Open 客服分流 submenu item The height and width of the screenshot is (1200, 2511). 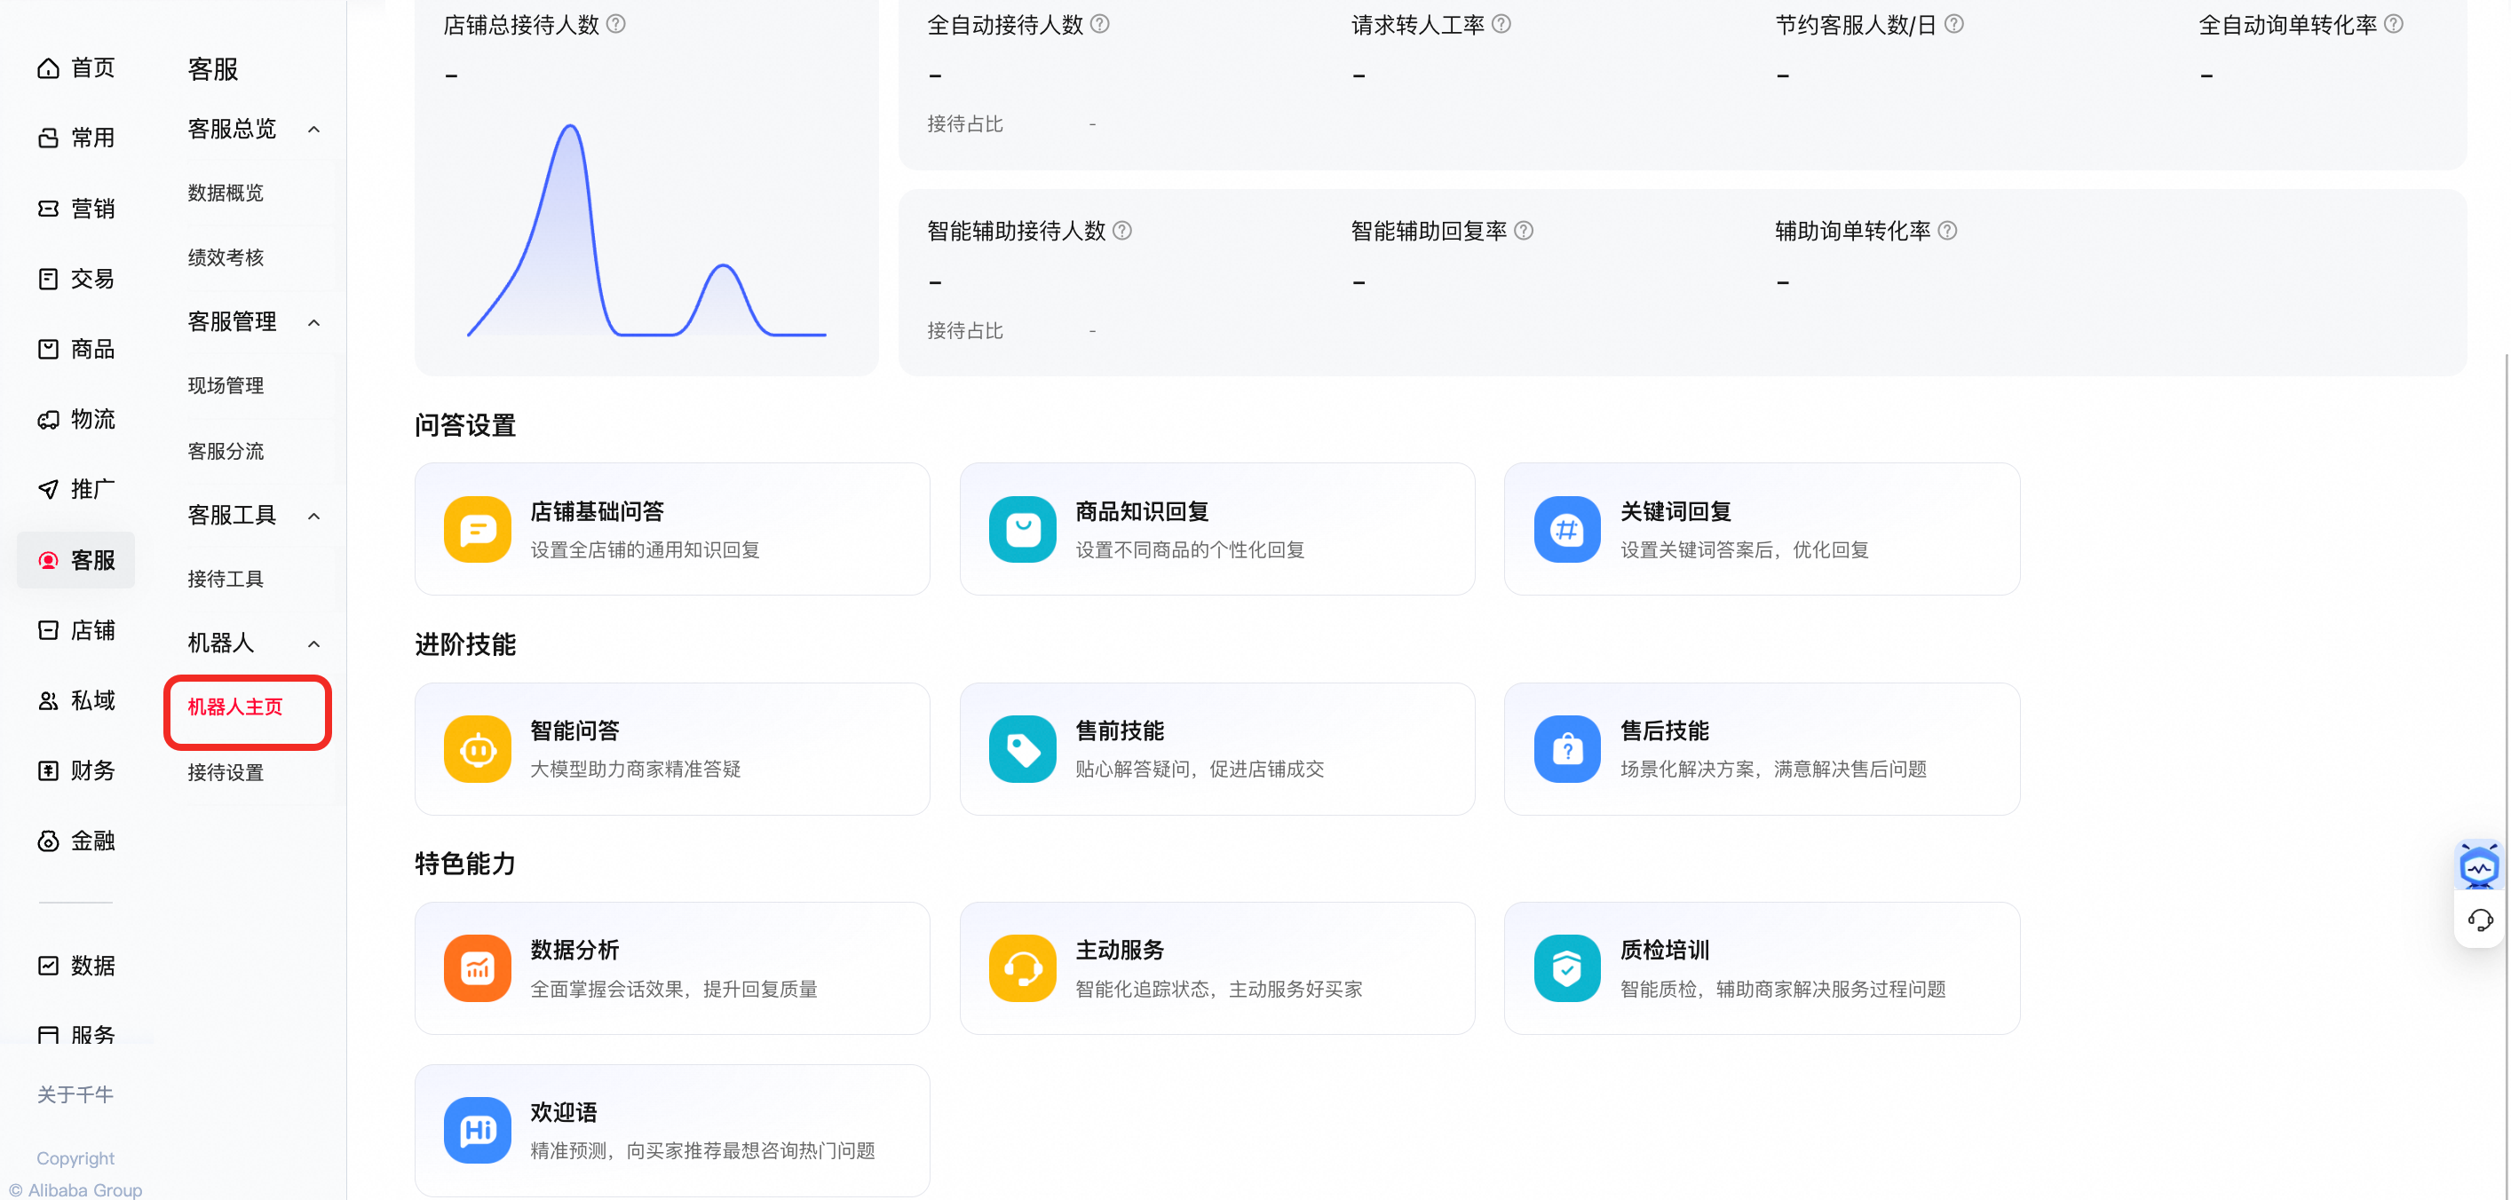tap(226, 451)
